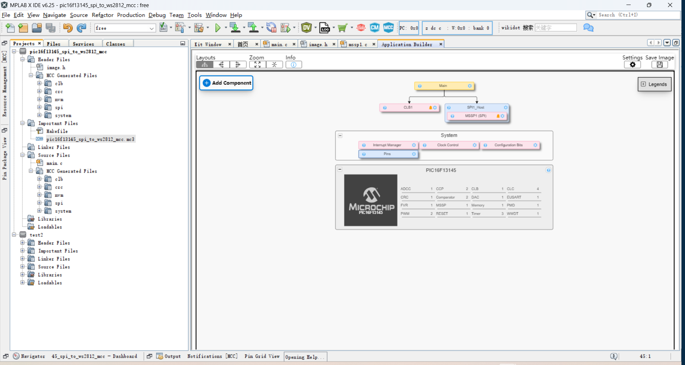Open Notifications [MCC] panel

213,356
